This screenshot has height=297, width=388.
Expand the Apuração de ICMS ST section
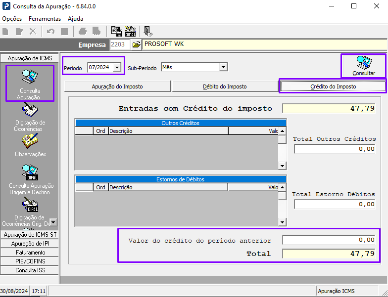30,235
